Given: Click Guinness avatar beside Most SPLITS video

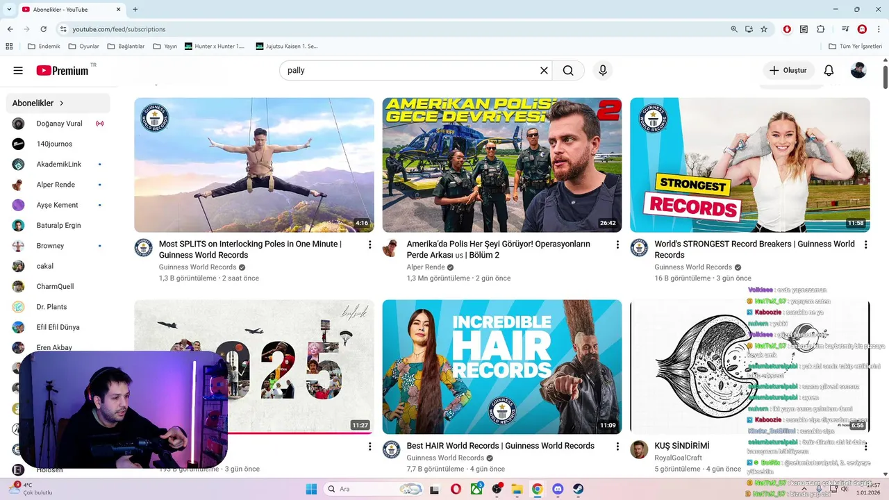Looking at the screenshot, I should [143, 248].
